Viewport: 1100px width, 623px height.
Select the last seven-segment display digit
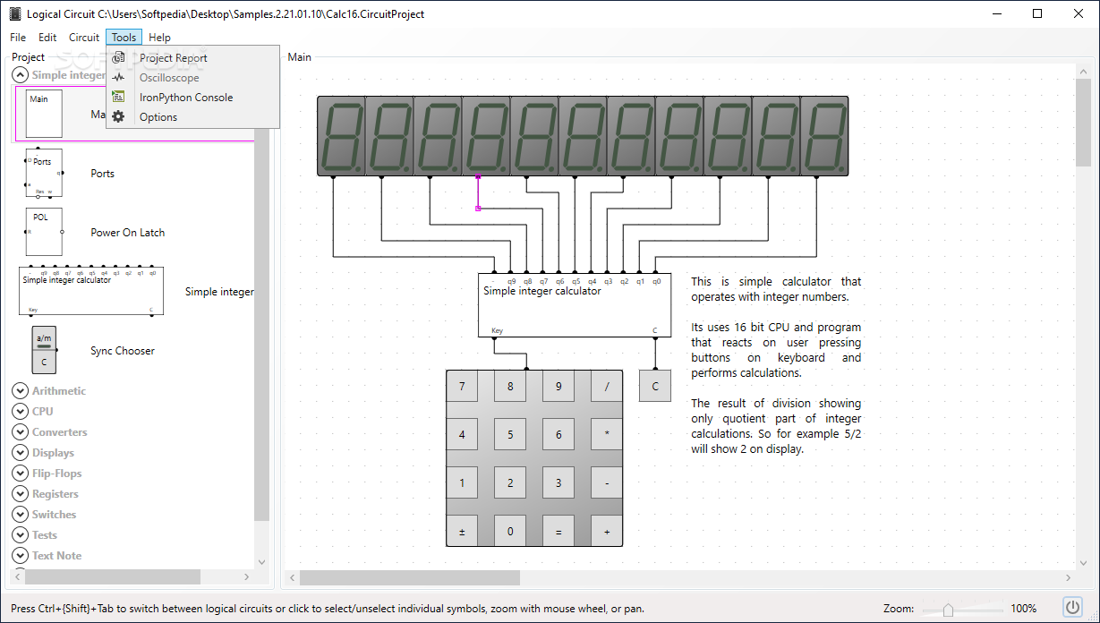click(x=824, y=136)
